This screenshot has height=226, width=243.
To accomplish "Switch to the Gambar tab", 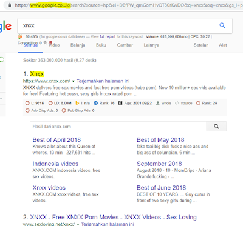I will coord(125,45).
